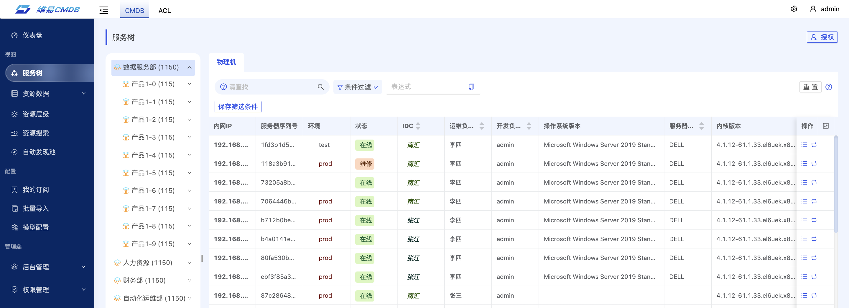849x308 pixels.
Task: Click relation icon in the 维修 row
Action: [814, 163]
